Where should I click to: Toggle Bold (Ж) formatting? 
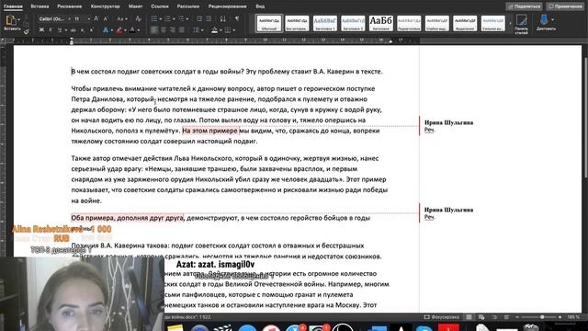click(41, 30)
